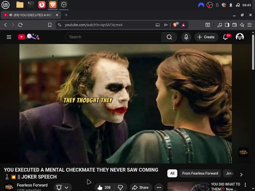Viewport: 255px width, 191px height.
Task: Click the page vertical scrollbar thumb
Action: [253, 52]
